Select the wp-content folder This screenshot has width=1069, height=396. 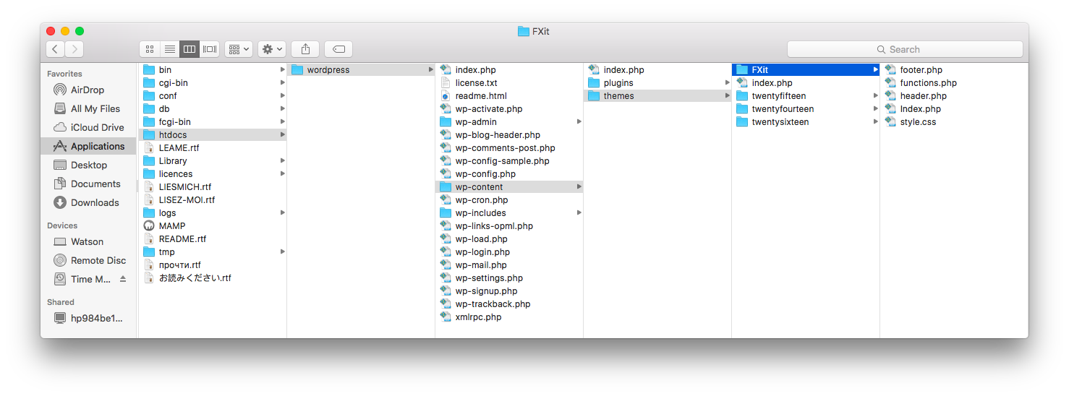[509, 187]
